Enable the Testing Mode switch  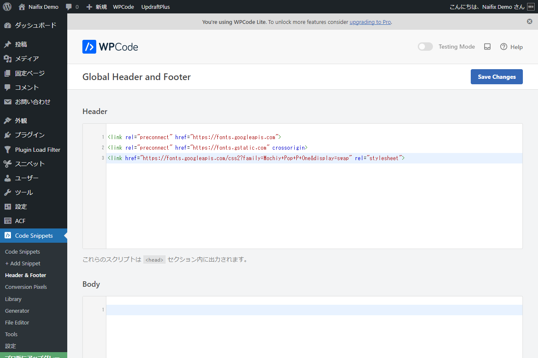point(425,47)
